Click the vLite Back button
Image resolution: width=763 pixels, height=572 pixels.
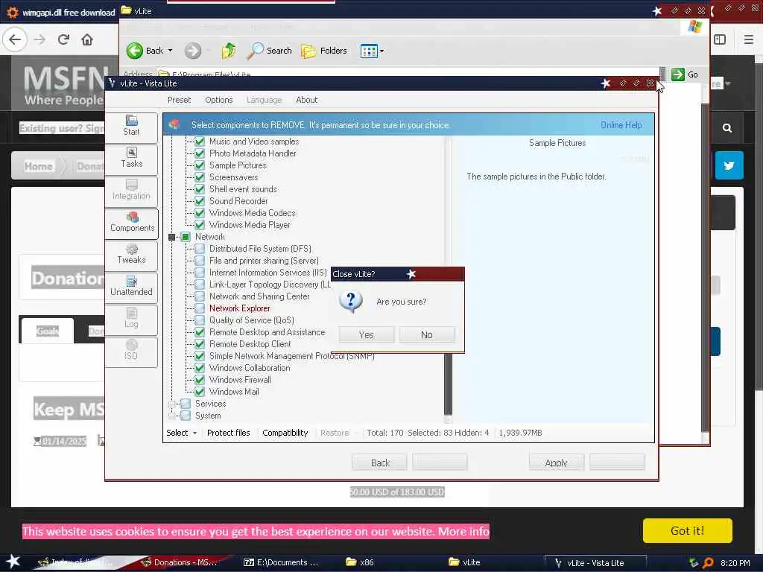tap(379, 463)
